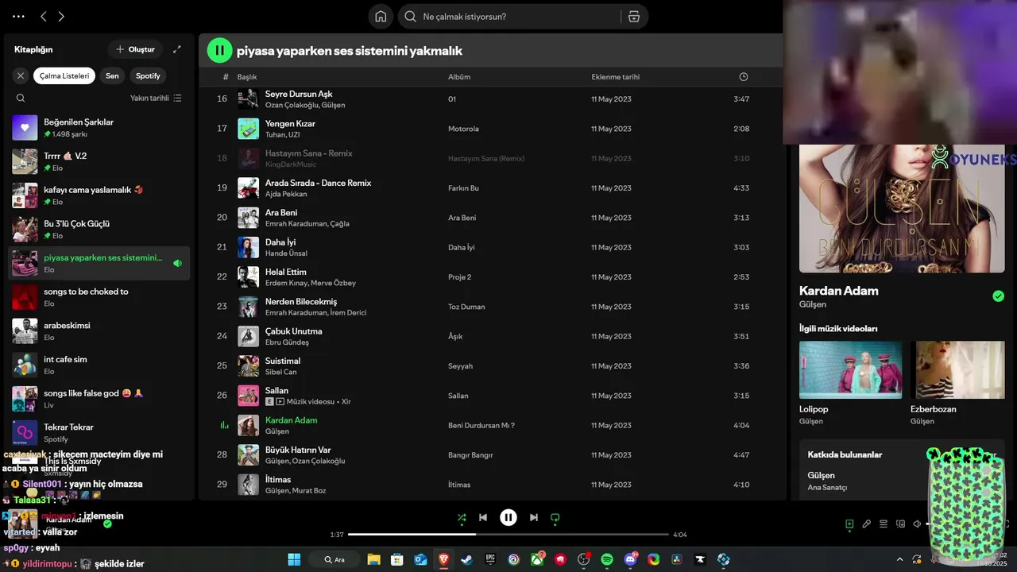Screen dimensions: 1017x572
Task: Pause playback in the bottom player bar
Action: click(508, 517)
